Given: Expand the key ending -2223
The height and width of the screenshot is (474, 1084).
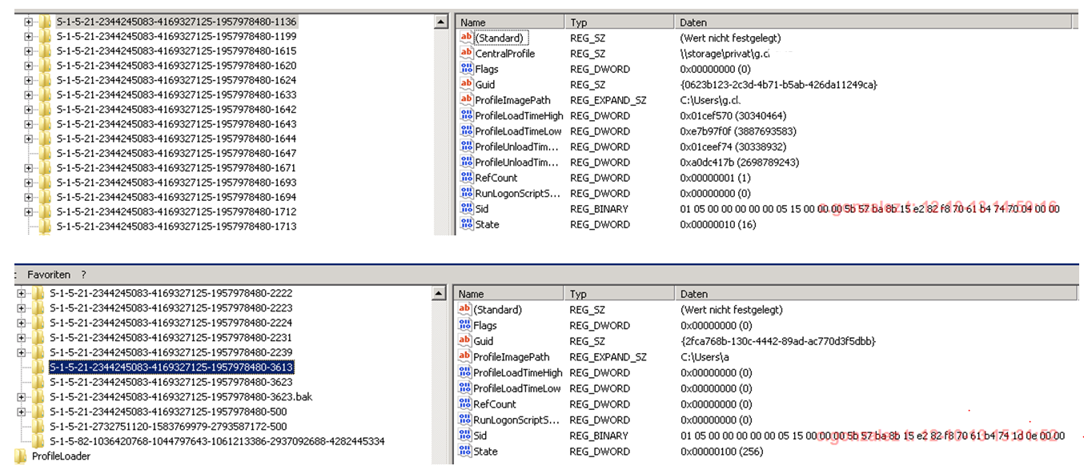Looking at the screenshot, I should pyautogui.click(x=22, y=308).
